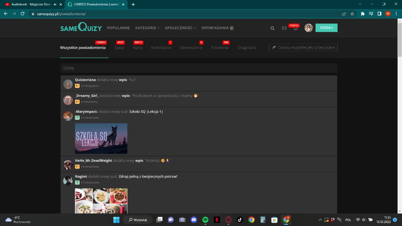Switch to the Quizy notifications tab
Image resolution: width=402 pixels, height=226 pixels.
[x=119, y=48]
